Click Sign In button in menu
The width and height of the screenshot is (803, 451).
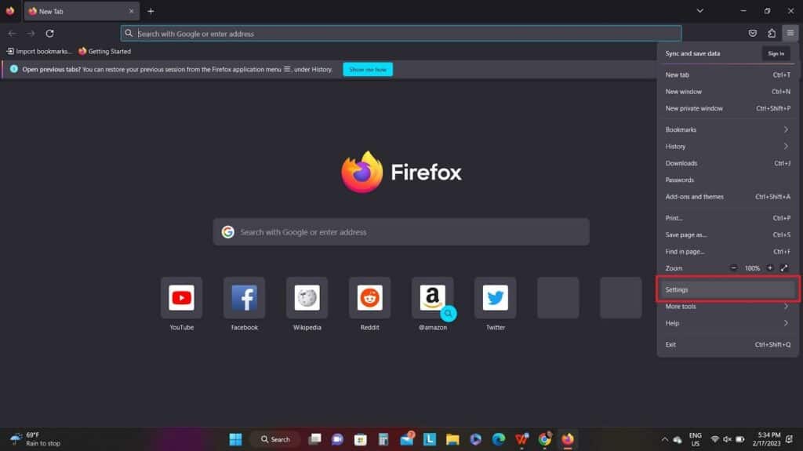coord(776,53)
